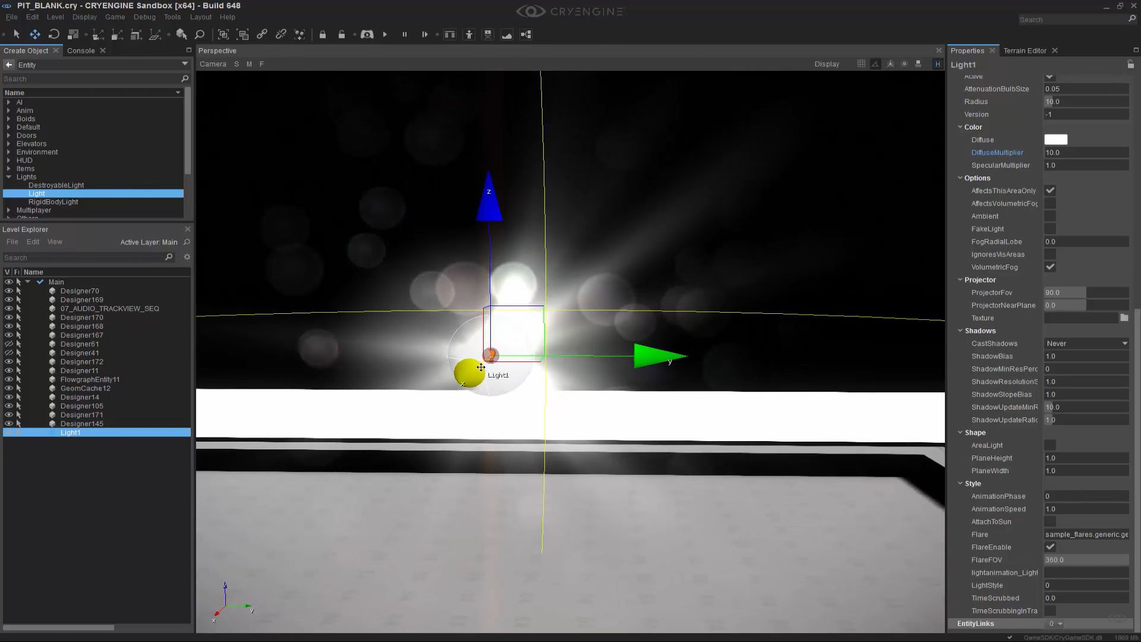
Task: Step forward with next-frame button
Action: click(424, 34)
